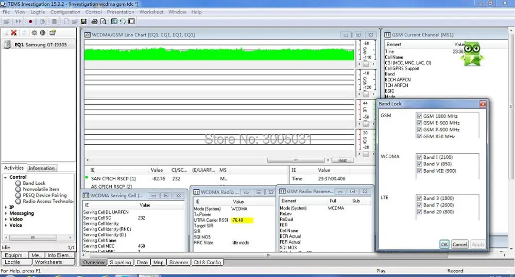The image size is (515, 277).
Task: Switch to Ctrl & Config worksheet tab
Action: tap(207, 262)
